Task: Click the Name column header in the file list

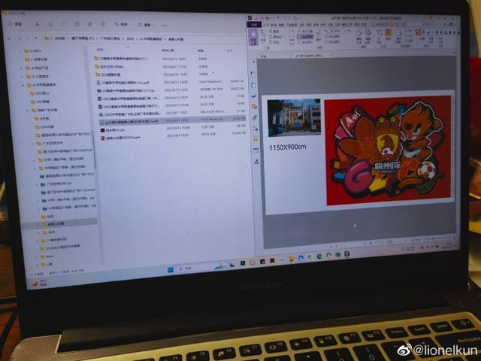Action: (x=100, y=50)
